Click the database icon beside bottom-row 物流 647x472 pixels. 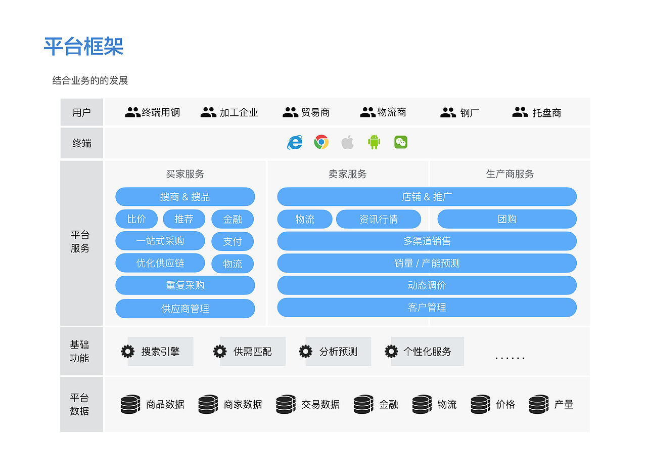point(422,404)
